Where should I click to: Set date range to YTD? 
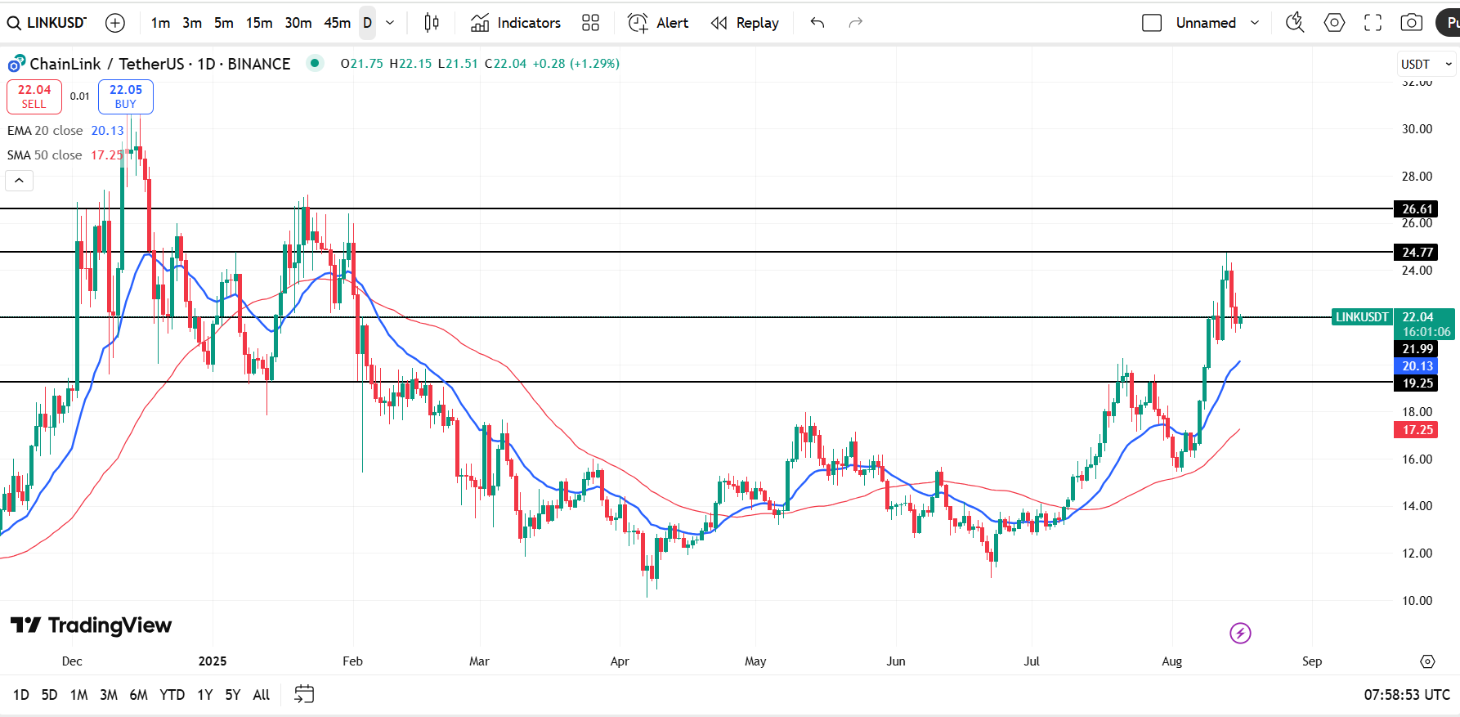point(172,695)
